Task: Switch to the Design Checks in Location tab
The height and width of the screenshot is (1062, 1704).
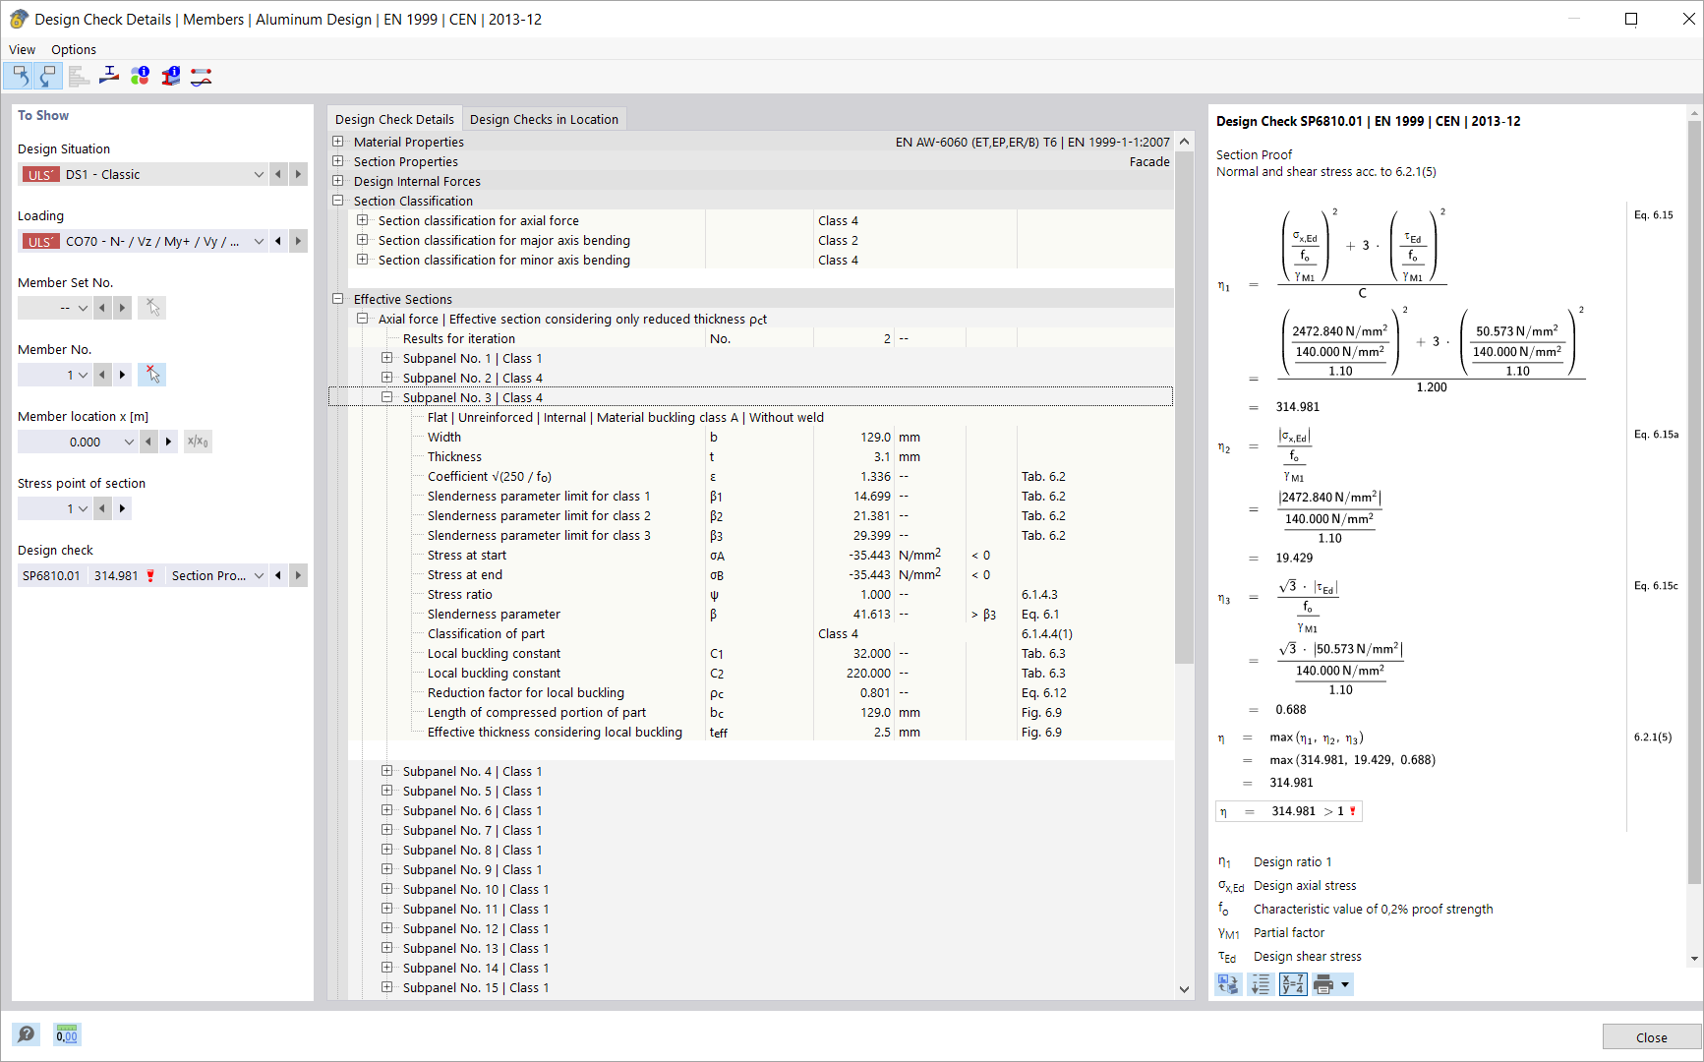Action: (544, 118)
